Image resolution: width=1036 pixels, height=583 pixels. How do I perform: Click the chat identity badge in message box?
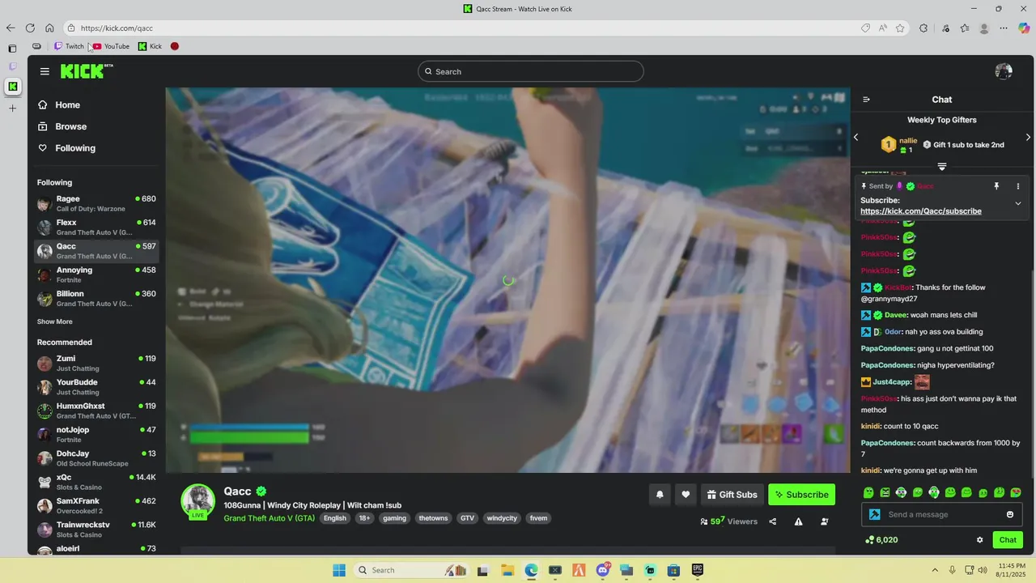click(x=874, y=514)
